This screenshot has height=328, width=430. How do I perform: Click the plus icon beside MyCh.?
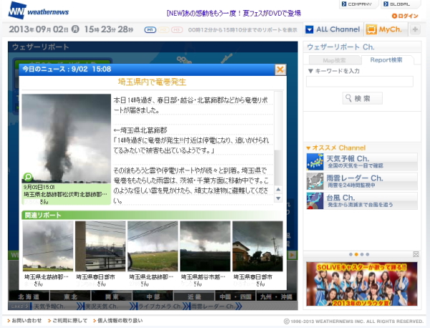point(415,29)
